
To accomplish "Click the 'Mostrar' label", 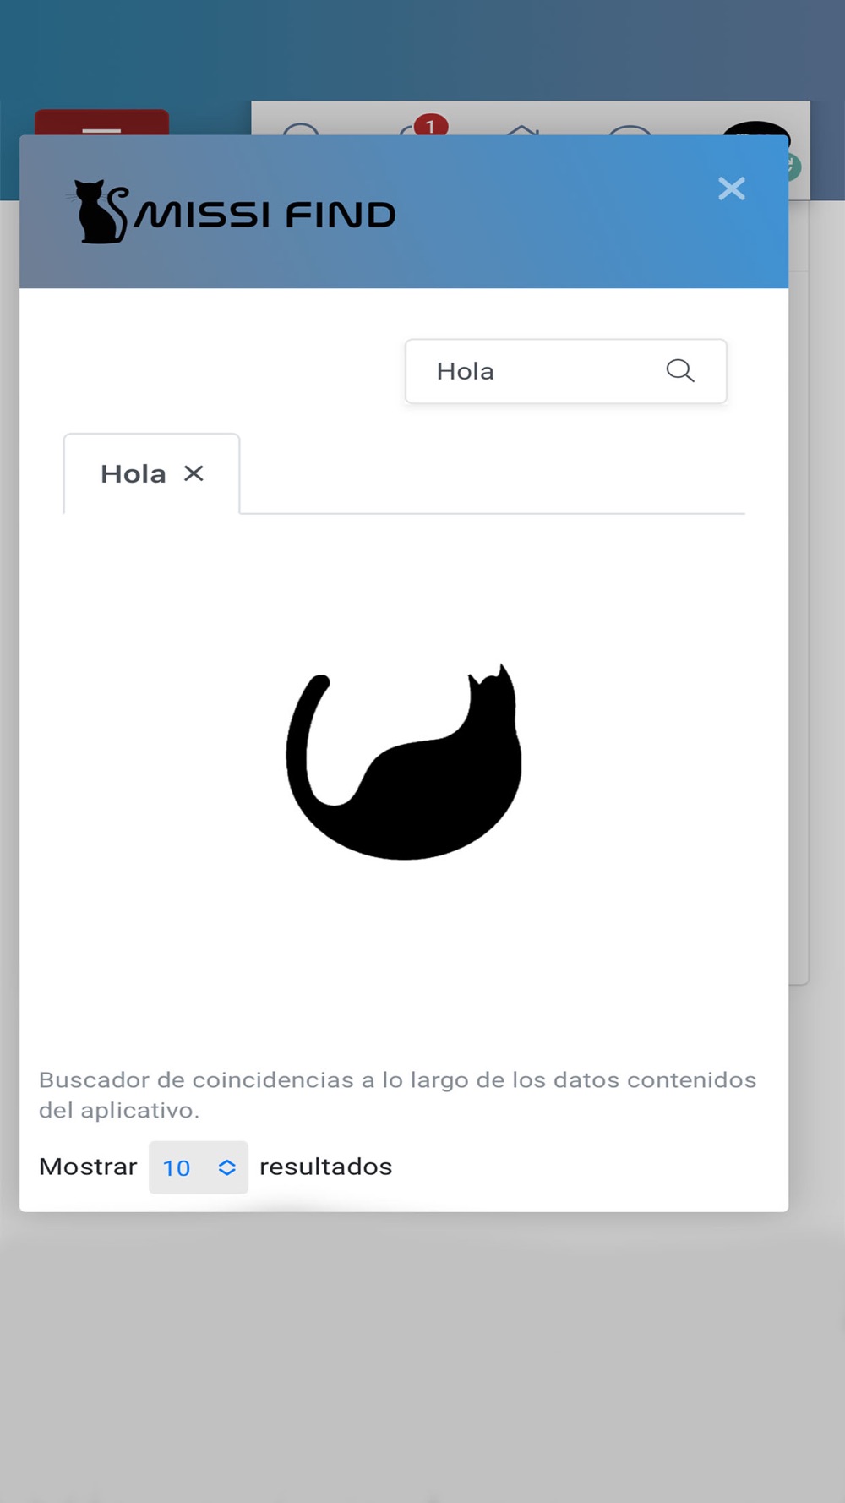I will (88, 1167).
